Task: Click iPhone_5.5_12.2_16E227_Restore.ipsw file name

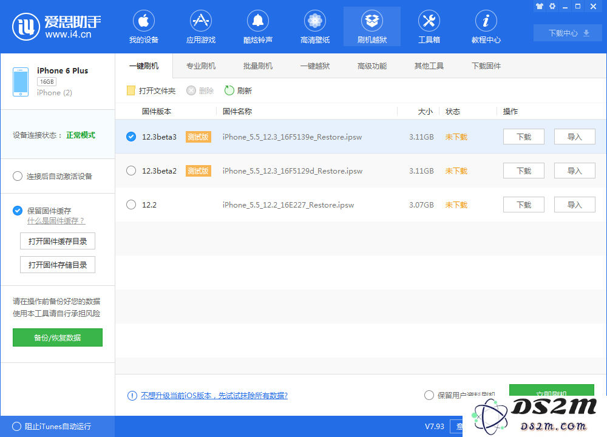Action: [x=288, y=205]
